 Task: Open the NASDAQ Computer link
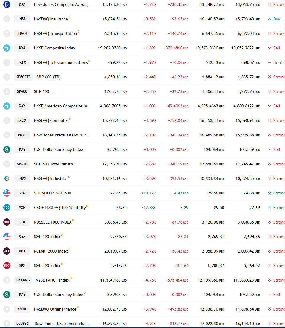point(51,121)
